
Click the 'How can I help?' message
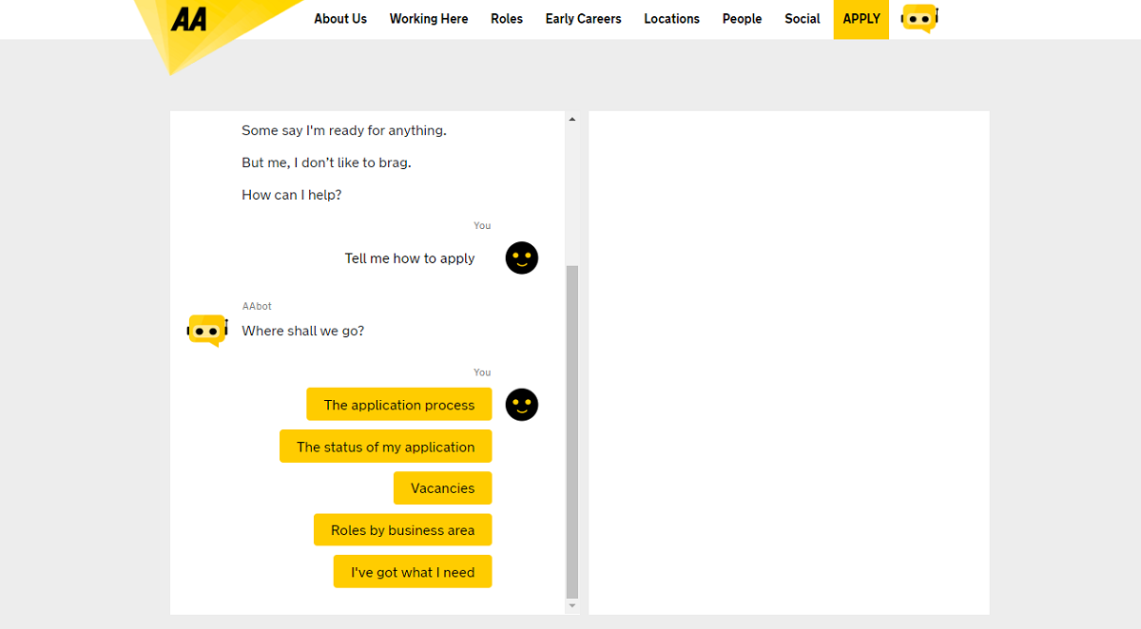(x=292, y=195)
